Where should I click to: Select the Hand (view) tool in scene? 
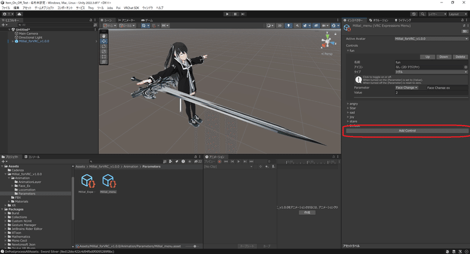pos(104,36)
